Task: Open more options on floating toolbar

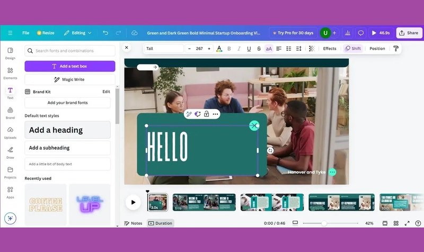Action: coord(215,114)
